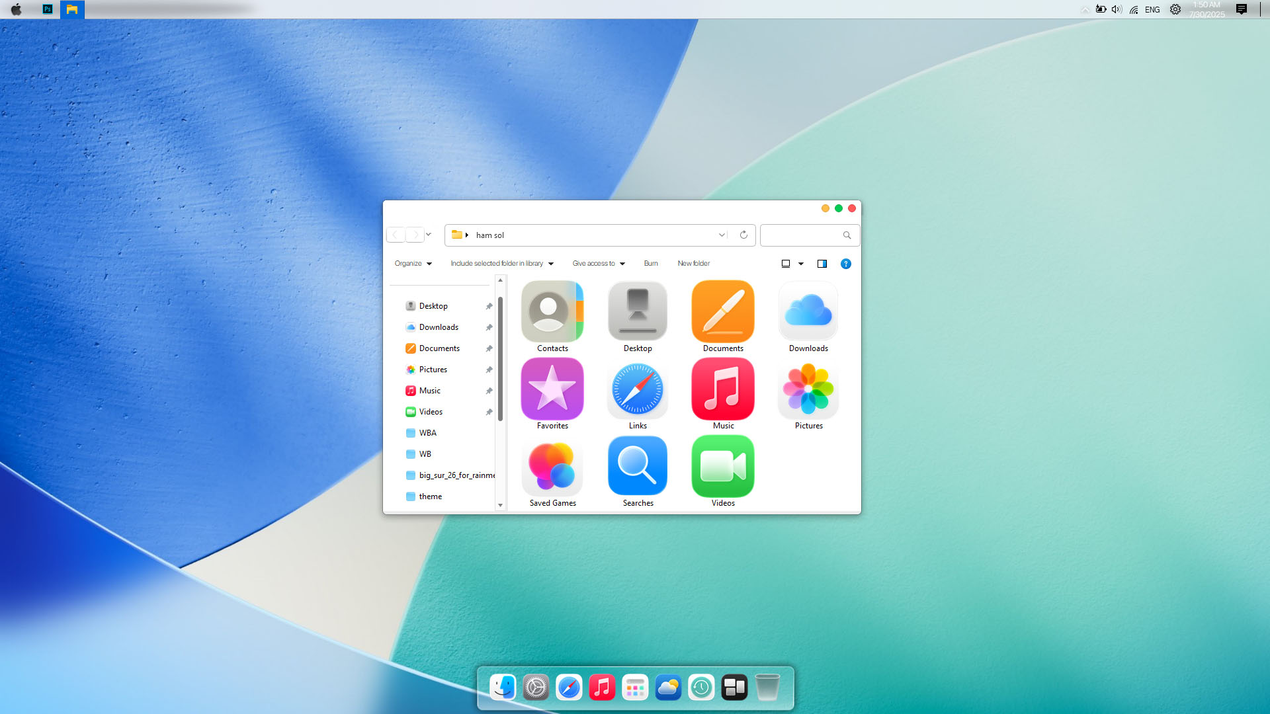The width and height of the screenshot is (1270, 714).
Task: Click the New folder button
Action: (693, 263)
